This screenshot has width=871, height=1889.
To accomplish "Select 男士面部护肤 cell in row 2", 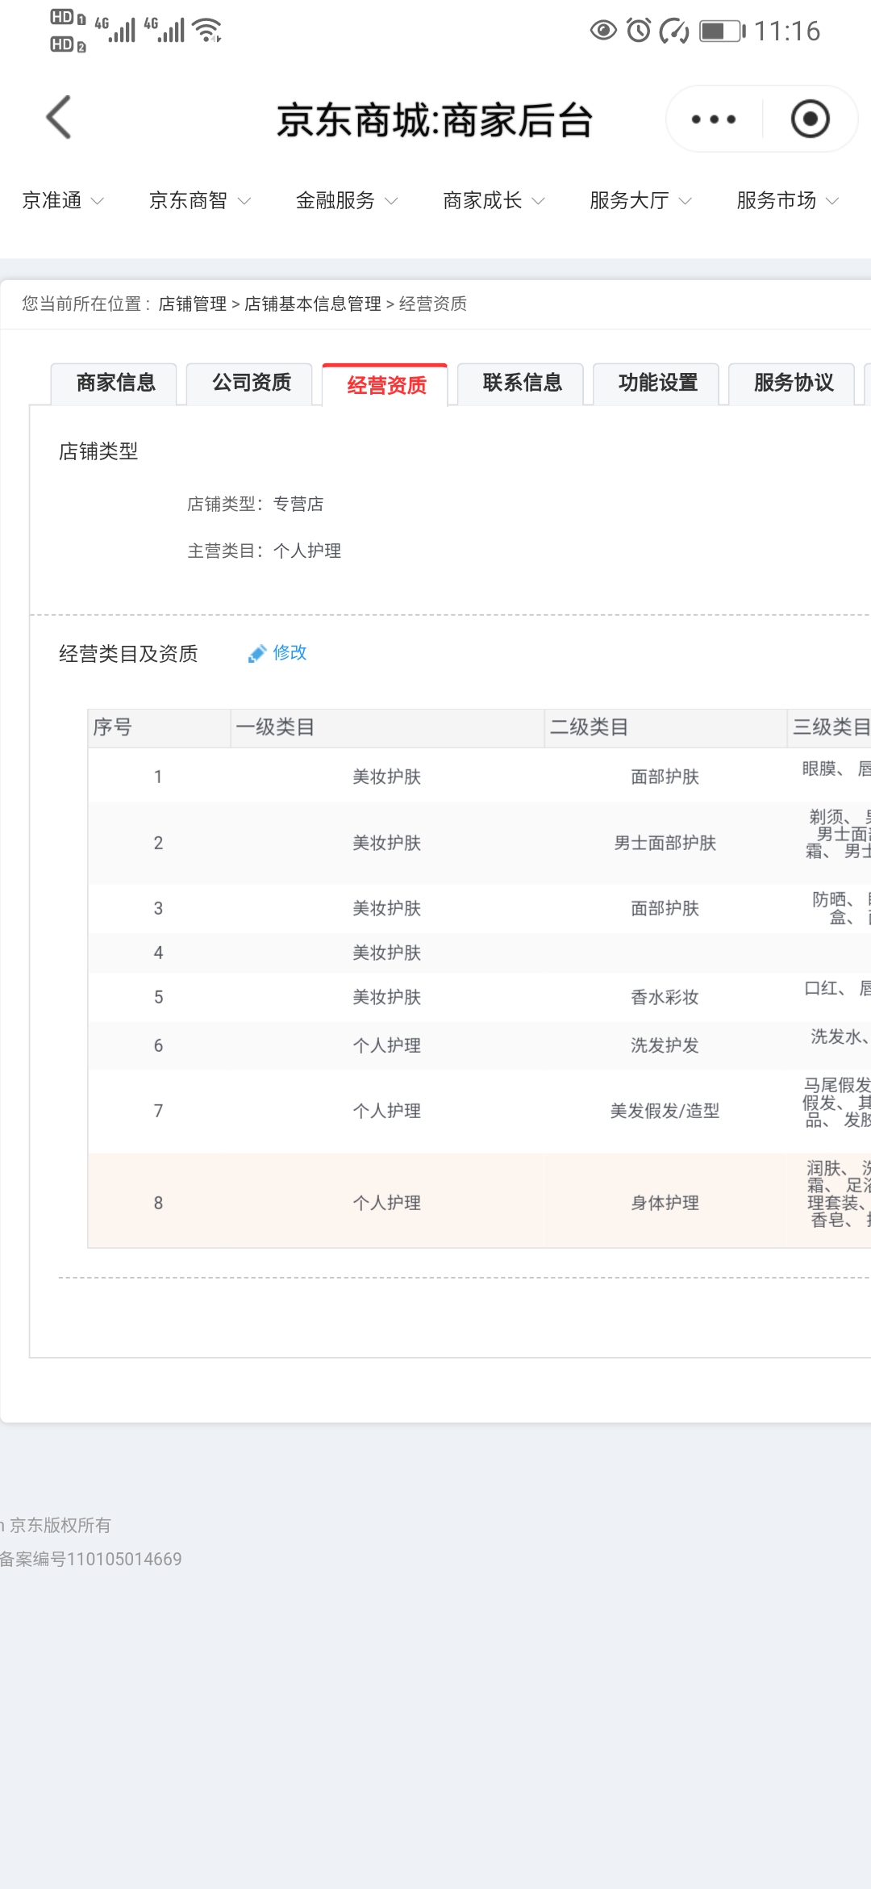I will [x=665, y=843].
